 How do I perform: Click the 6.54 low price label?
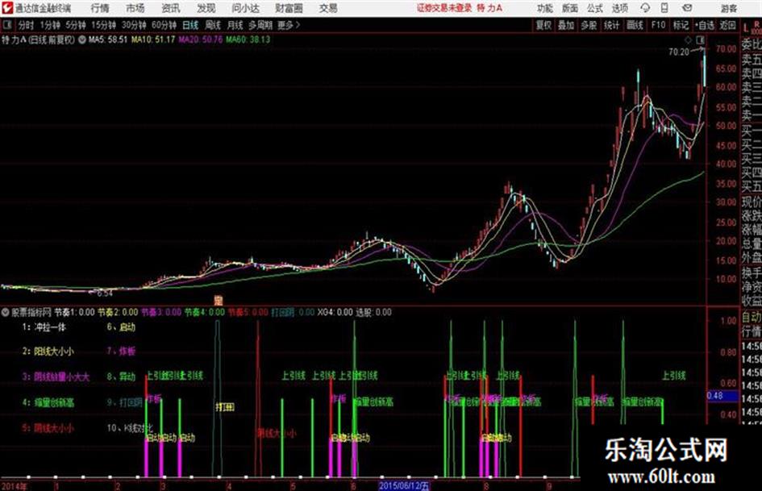point(105,293)
